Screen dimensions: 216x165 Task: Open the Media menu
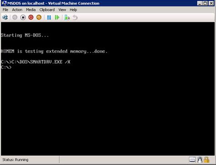[x=31, y=10]
